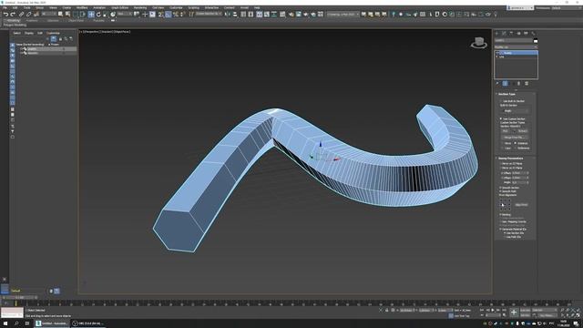
Task: Enable Mirror on XY Plane checkbox
Action: point(501,168)
